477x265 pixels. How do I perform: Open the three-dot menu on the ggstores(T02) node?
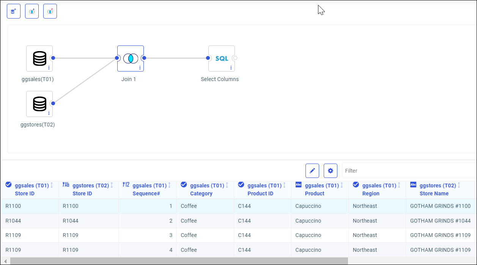(x=49, y=113)
